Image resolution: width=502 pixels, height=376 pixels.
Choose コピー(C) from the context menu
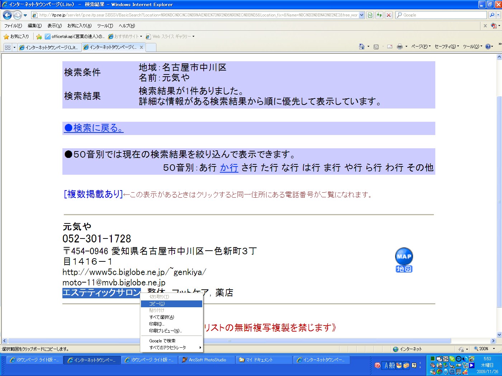click(171, 304)
